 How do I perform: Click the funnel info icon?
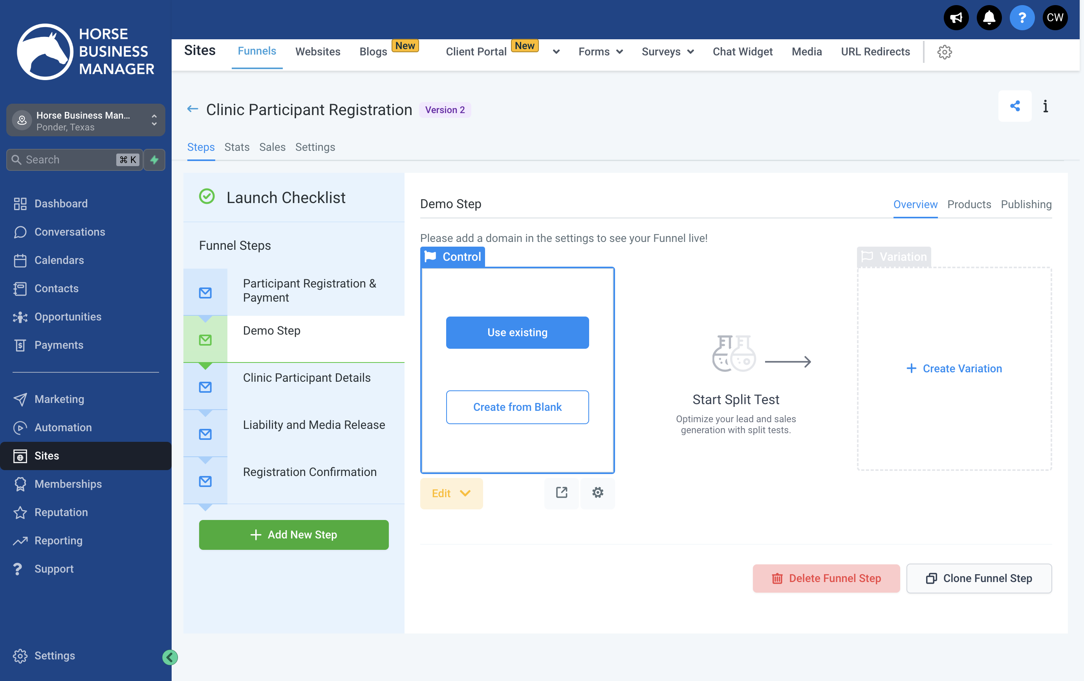[x=1045, y=106]
